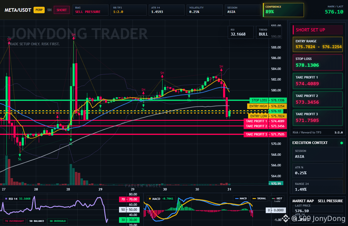Screen dimensions: 348x226
Task: Toggle the yellow SIGNAL line legend
Action: (259, 198)
